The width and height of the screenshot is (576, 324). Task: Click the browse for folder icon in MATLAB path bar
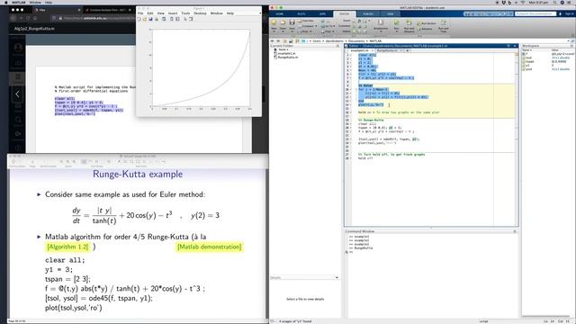(x=291, y=40)
